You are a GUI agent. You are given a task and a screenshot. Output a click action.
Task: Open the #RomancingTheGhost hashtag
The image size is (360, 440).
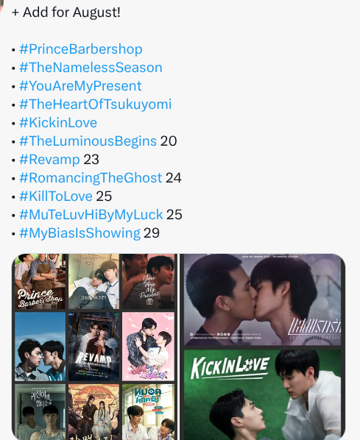(x=91, y=178)
